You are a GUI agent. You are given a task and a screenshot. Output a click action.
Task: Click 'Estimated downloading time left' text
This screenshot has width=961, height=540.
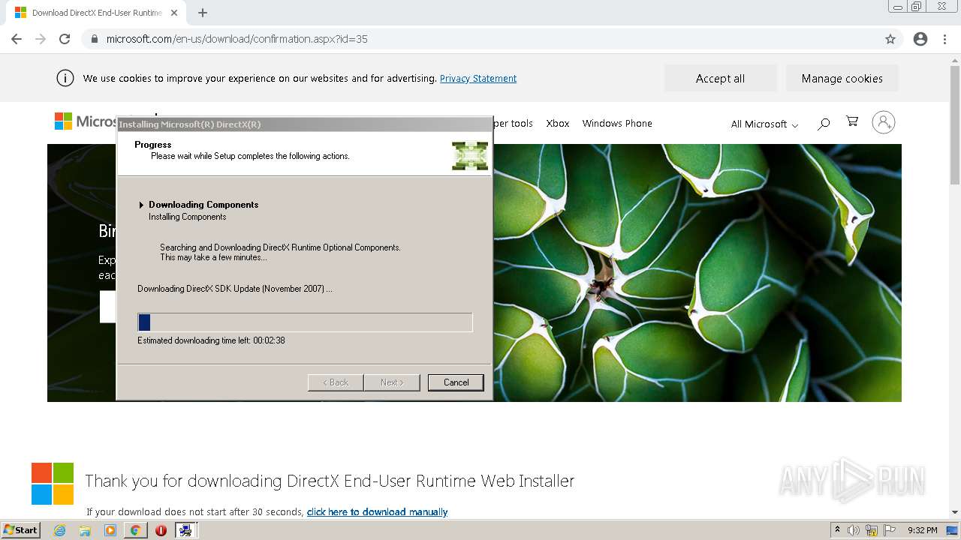pos(211,340)
